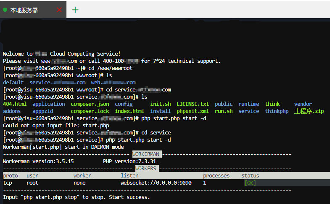The width and height of the screenshot is (330, 204).
Task: Click the 'Could not open input file' error line
Action: click(x=56, y=126)
